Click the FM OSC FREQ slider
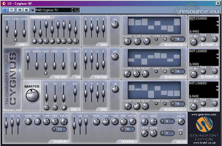The image size is (222, 146). click(54, 61)
